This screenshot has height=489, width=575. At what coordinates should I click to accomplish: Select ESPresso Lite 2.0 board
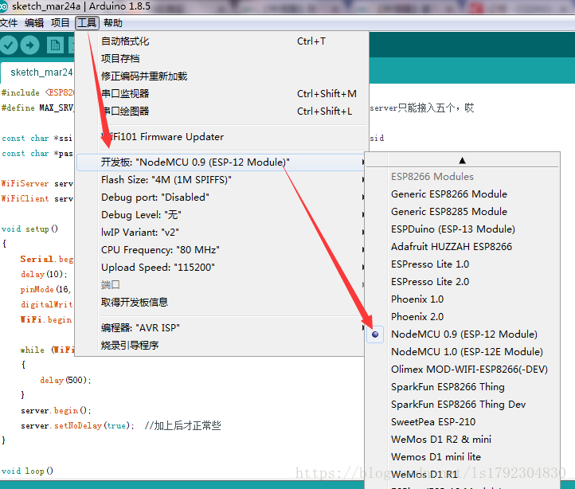click(x=430, y=282)
